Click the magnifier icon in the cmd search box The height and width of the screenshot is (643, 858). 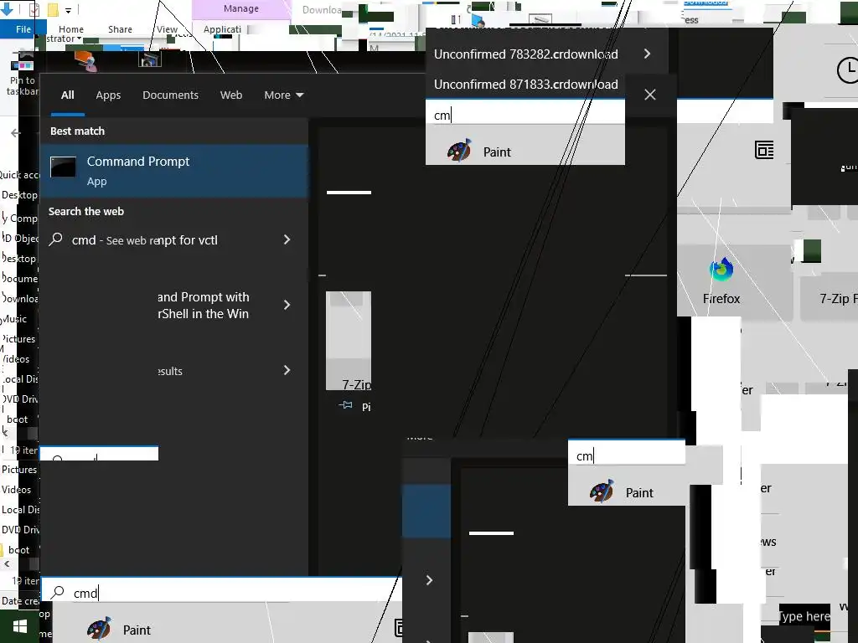click(58, 592)
